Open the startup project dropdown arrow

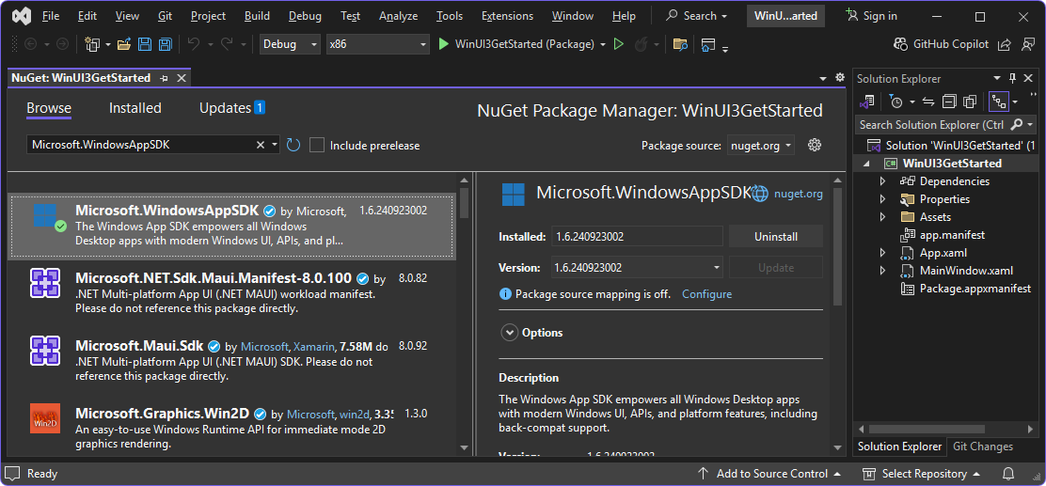pos(603,45)
